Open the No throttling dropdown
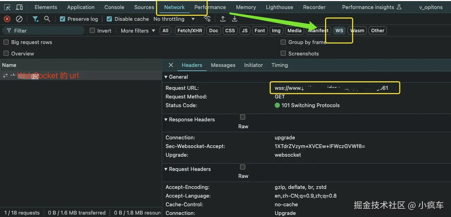The height and width of the screenshot is (217, 451). (174, 19)
